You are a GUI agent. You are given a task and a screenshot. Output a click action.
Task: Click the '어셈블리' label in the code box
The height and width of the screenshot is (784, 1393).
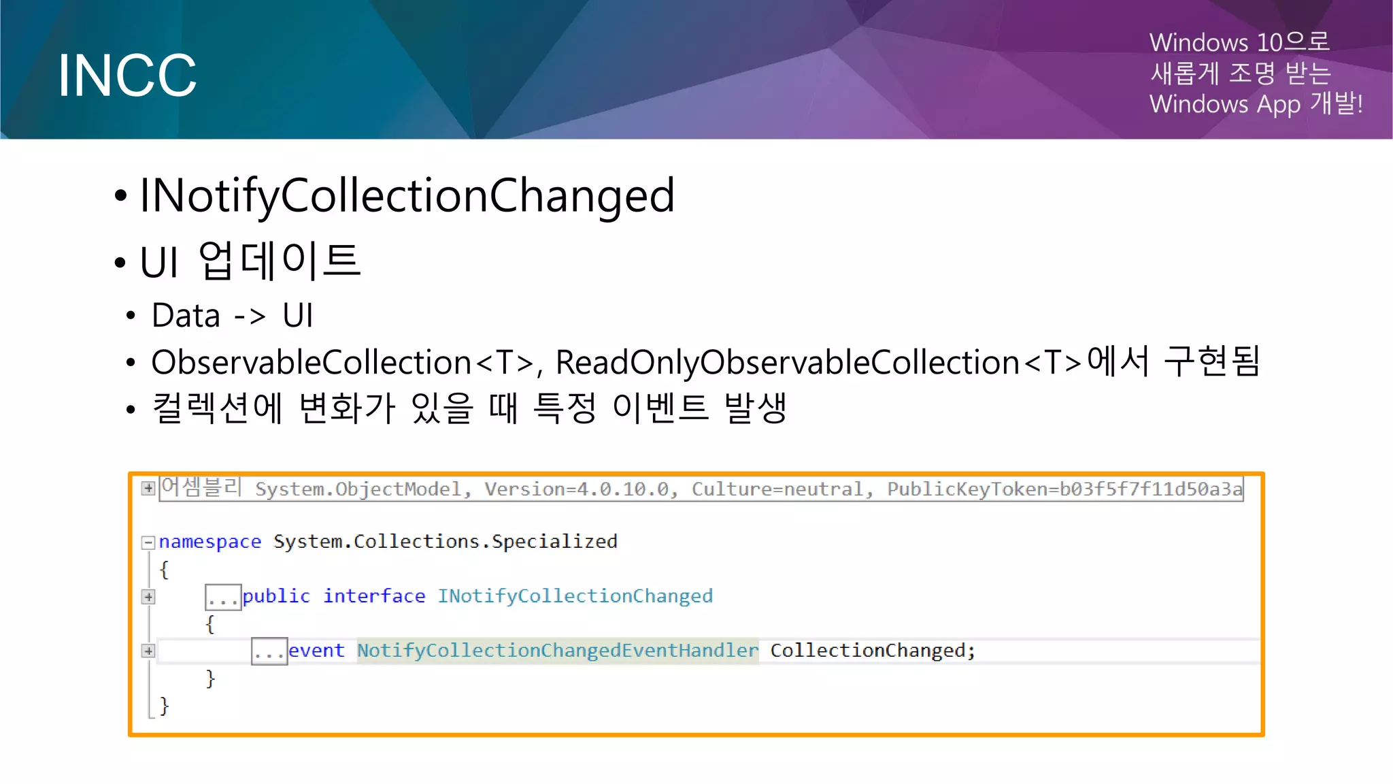(201, 487)
